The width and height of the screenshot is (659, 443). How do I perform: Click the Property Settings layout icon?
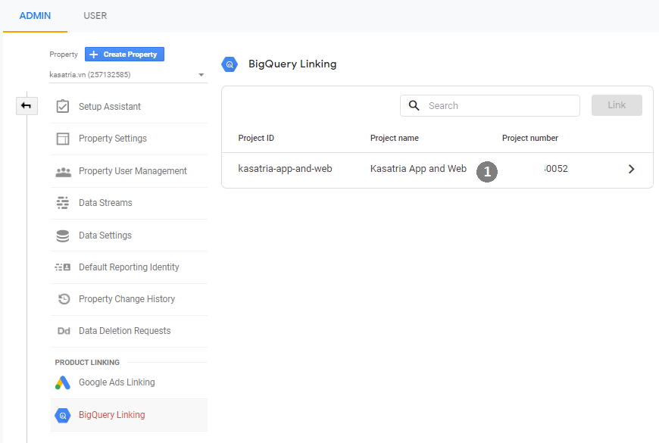(63, 139)
